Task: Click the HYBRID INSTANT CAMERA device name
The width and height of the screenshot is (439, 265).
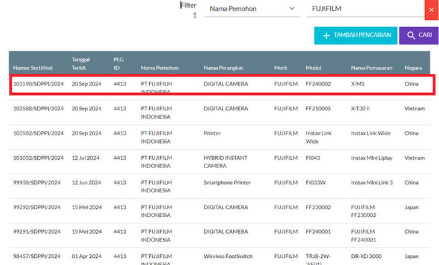Action: [x=226, y=162]
